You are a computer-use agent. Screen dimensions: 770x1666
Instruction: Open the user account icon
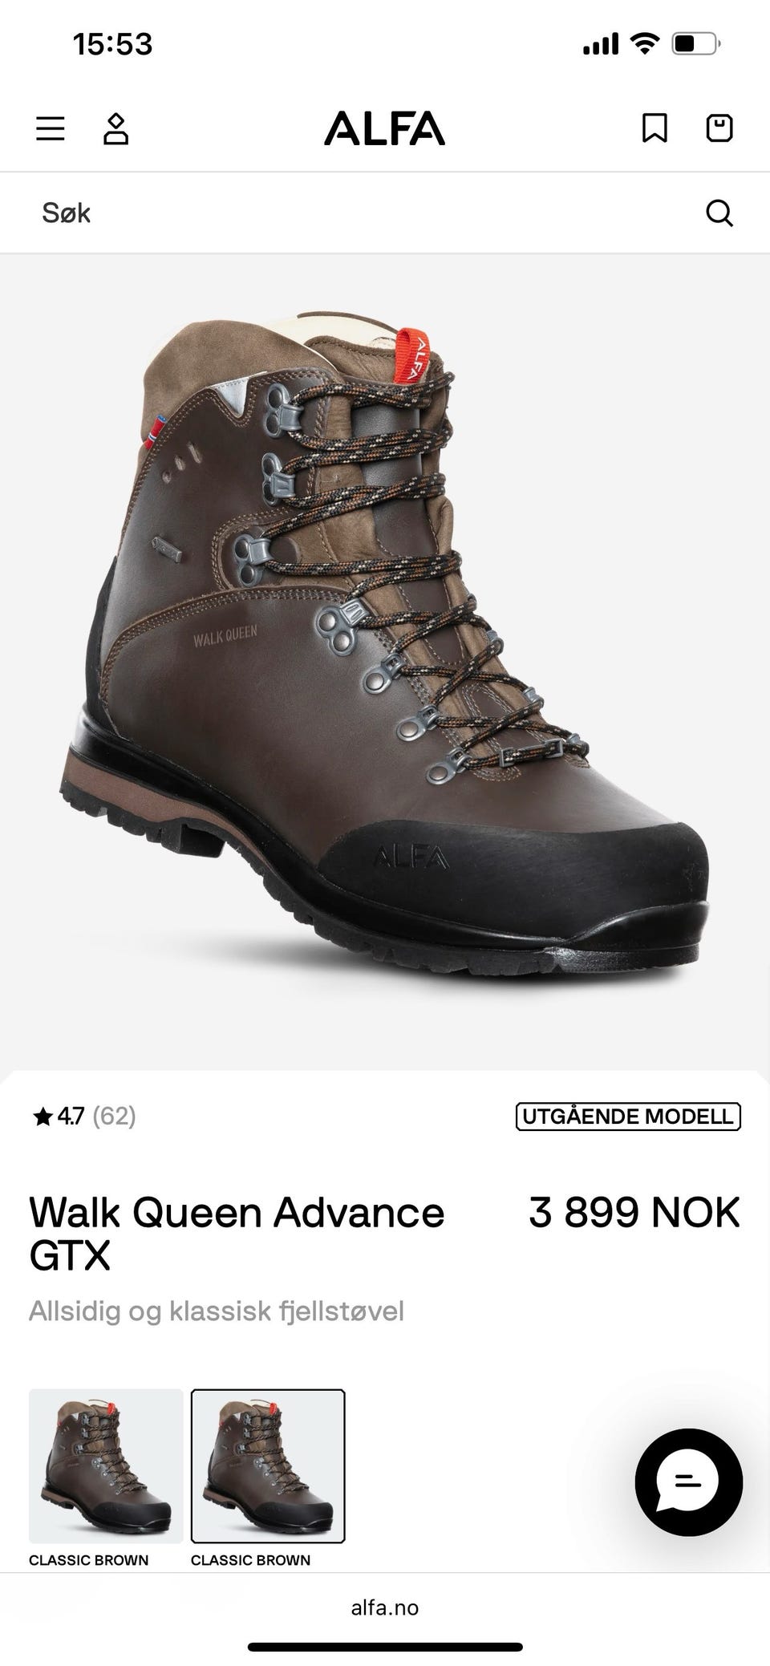coord(116,128)
